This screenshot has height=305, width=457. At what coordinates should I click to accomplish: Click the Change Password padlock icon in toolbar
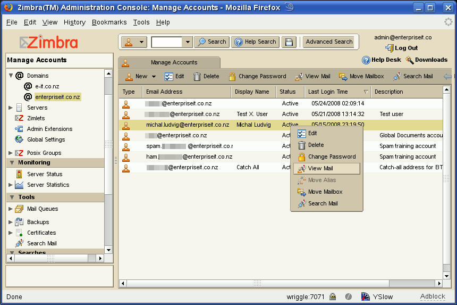pos(232,77)
